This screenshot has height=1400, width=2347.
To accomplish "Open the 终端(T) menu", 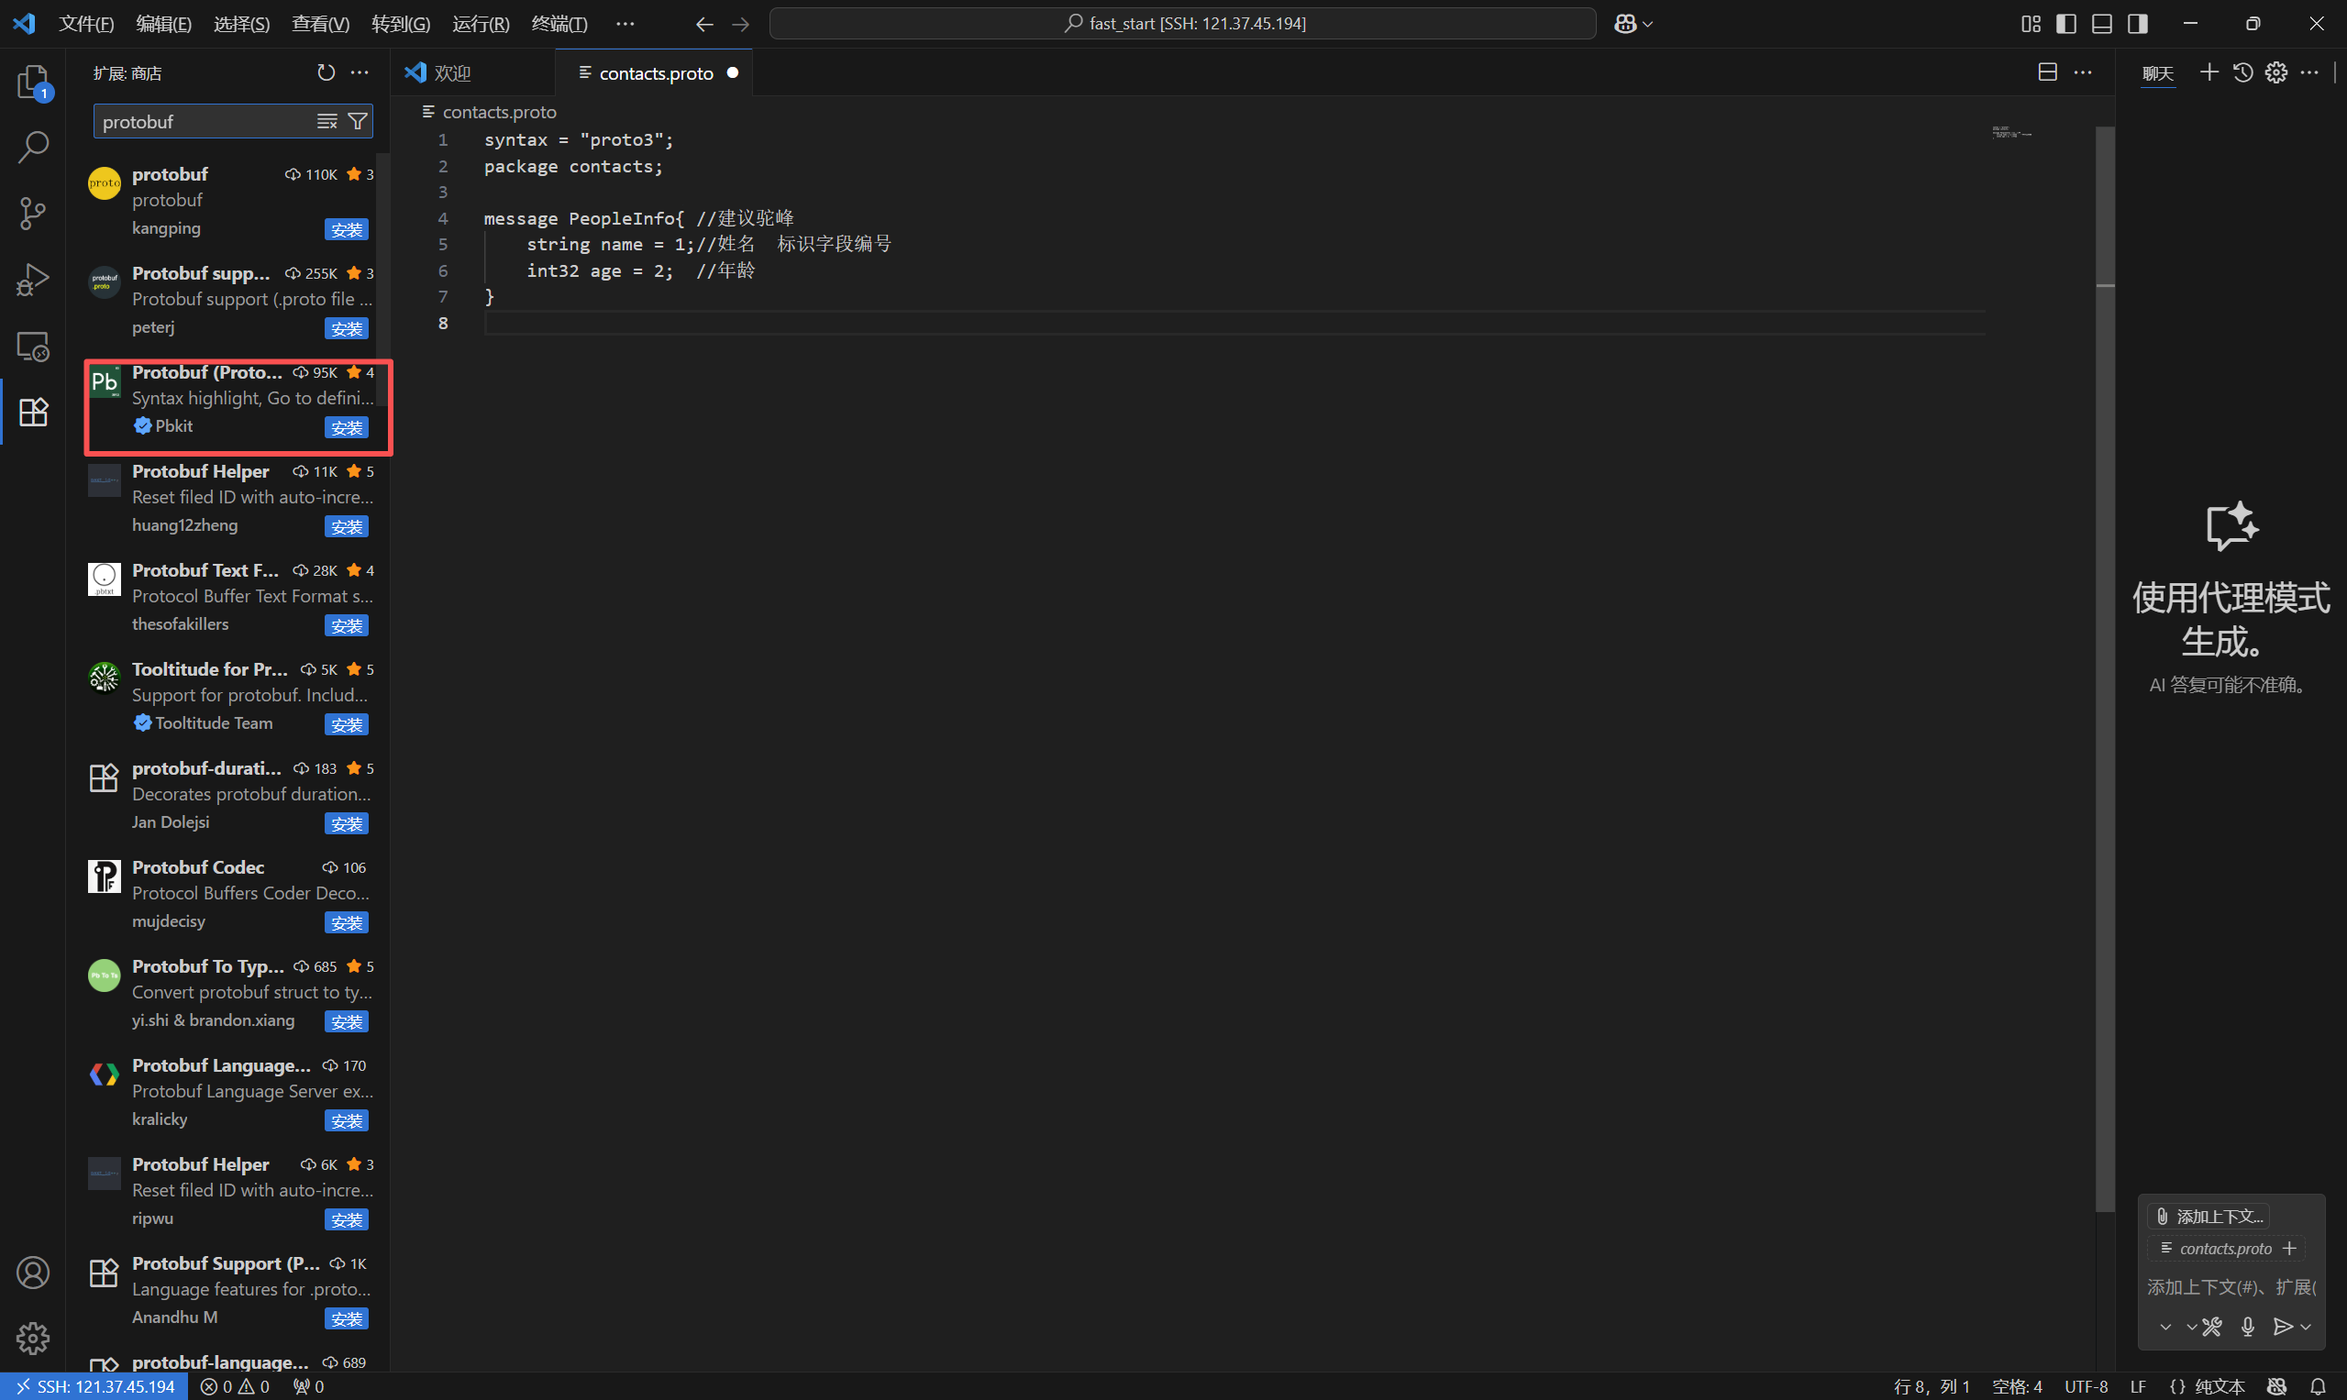I will tap(559, 24).
